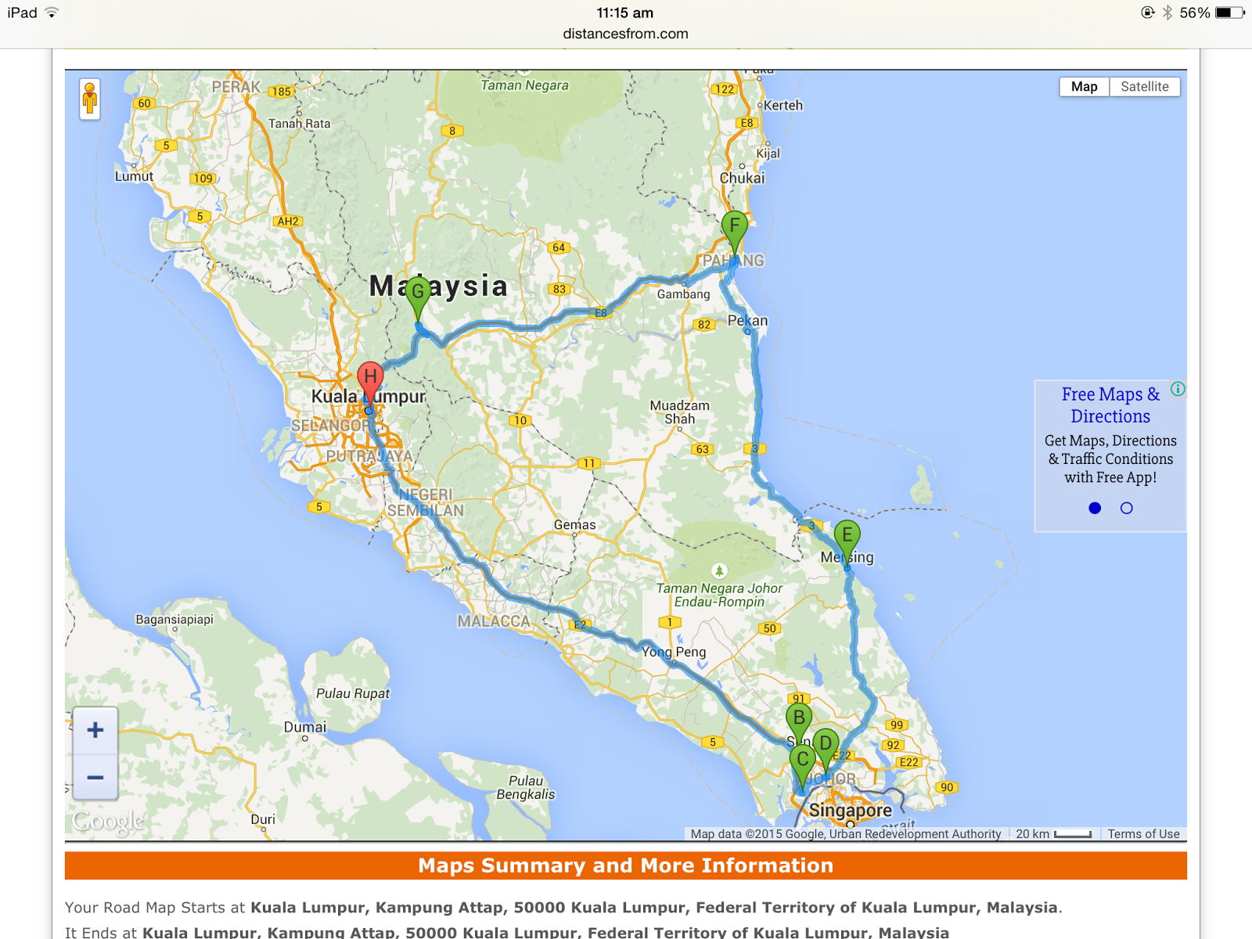
Task: Select the empty radio dot in ad
Action: [x=1126, y=508]
